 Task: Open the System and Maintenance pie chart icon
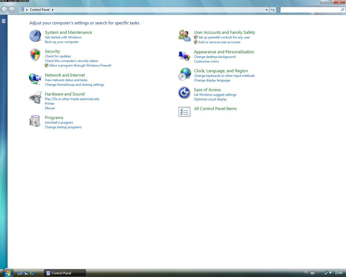pyautogui.click(x=35, y=36)
